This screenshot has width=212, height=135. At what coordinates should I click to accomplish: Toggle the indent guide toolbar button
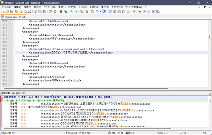(x=105, y=12)
